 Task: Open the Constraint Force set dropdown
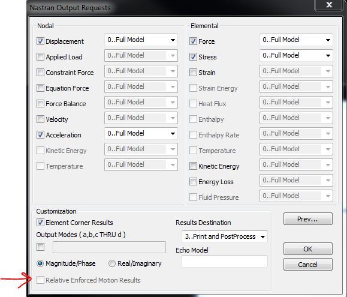pos(141,71)
